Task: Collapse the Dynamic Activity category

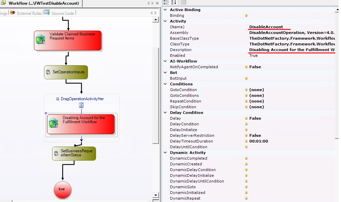Action: coord(165,153)
